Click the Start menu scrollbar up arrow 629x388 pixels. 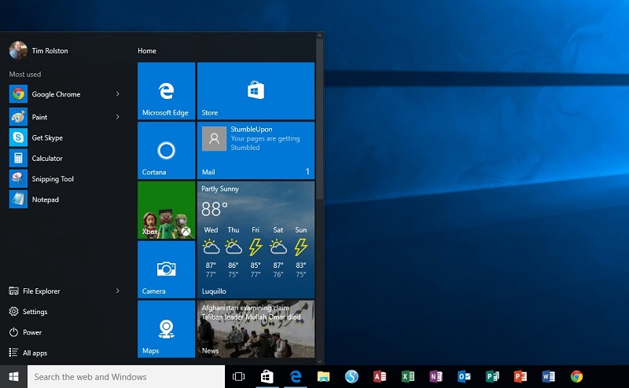[x=319, y=35]
